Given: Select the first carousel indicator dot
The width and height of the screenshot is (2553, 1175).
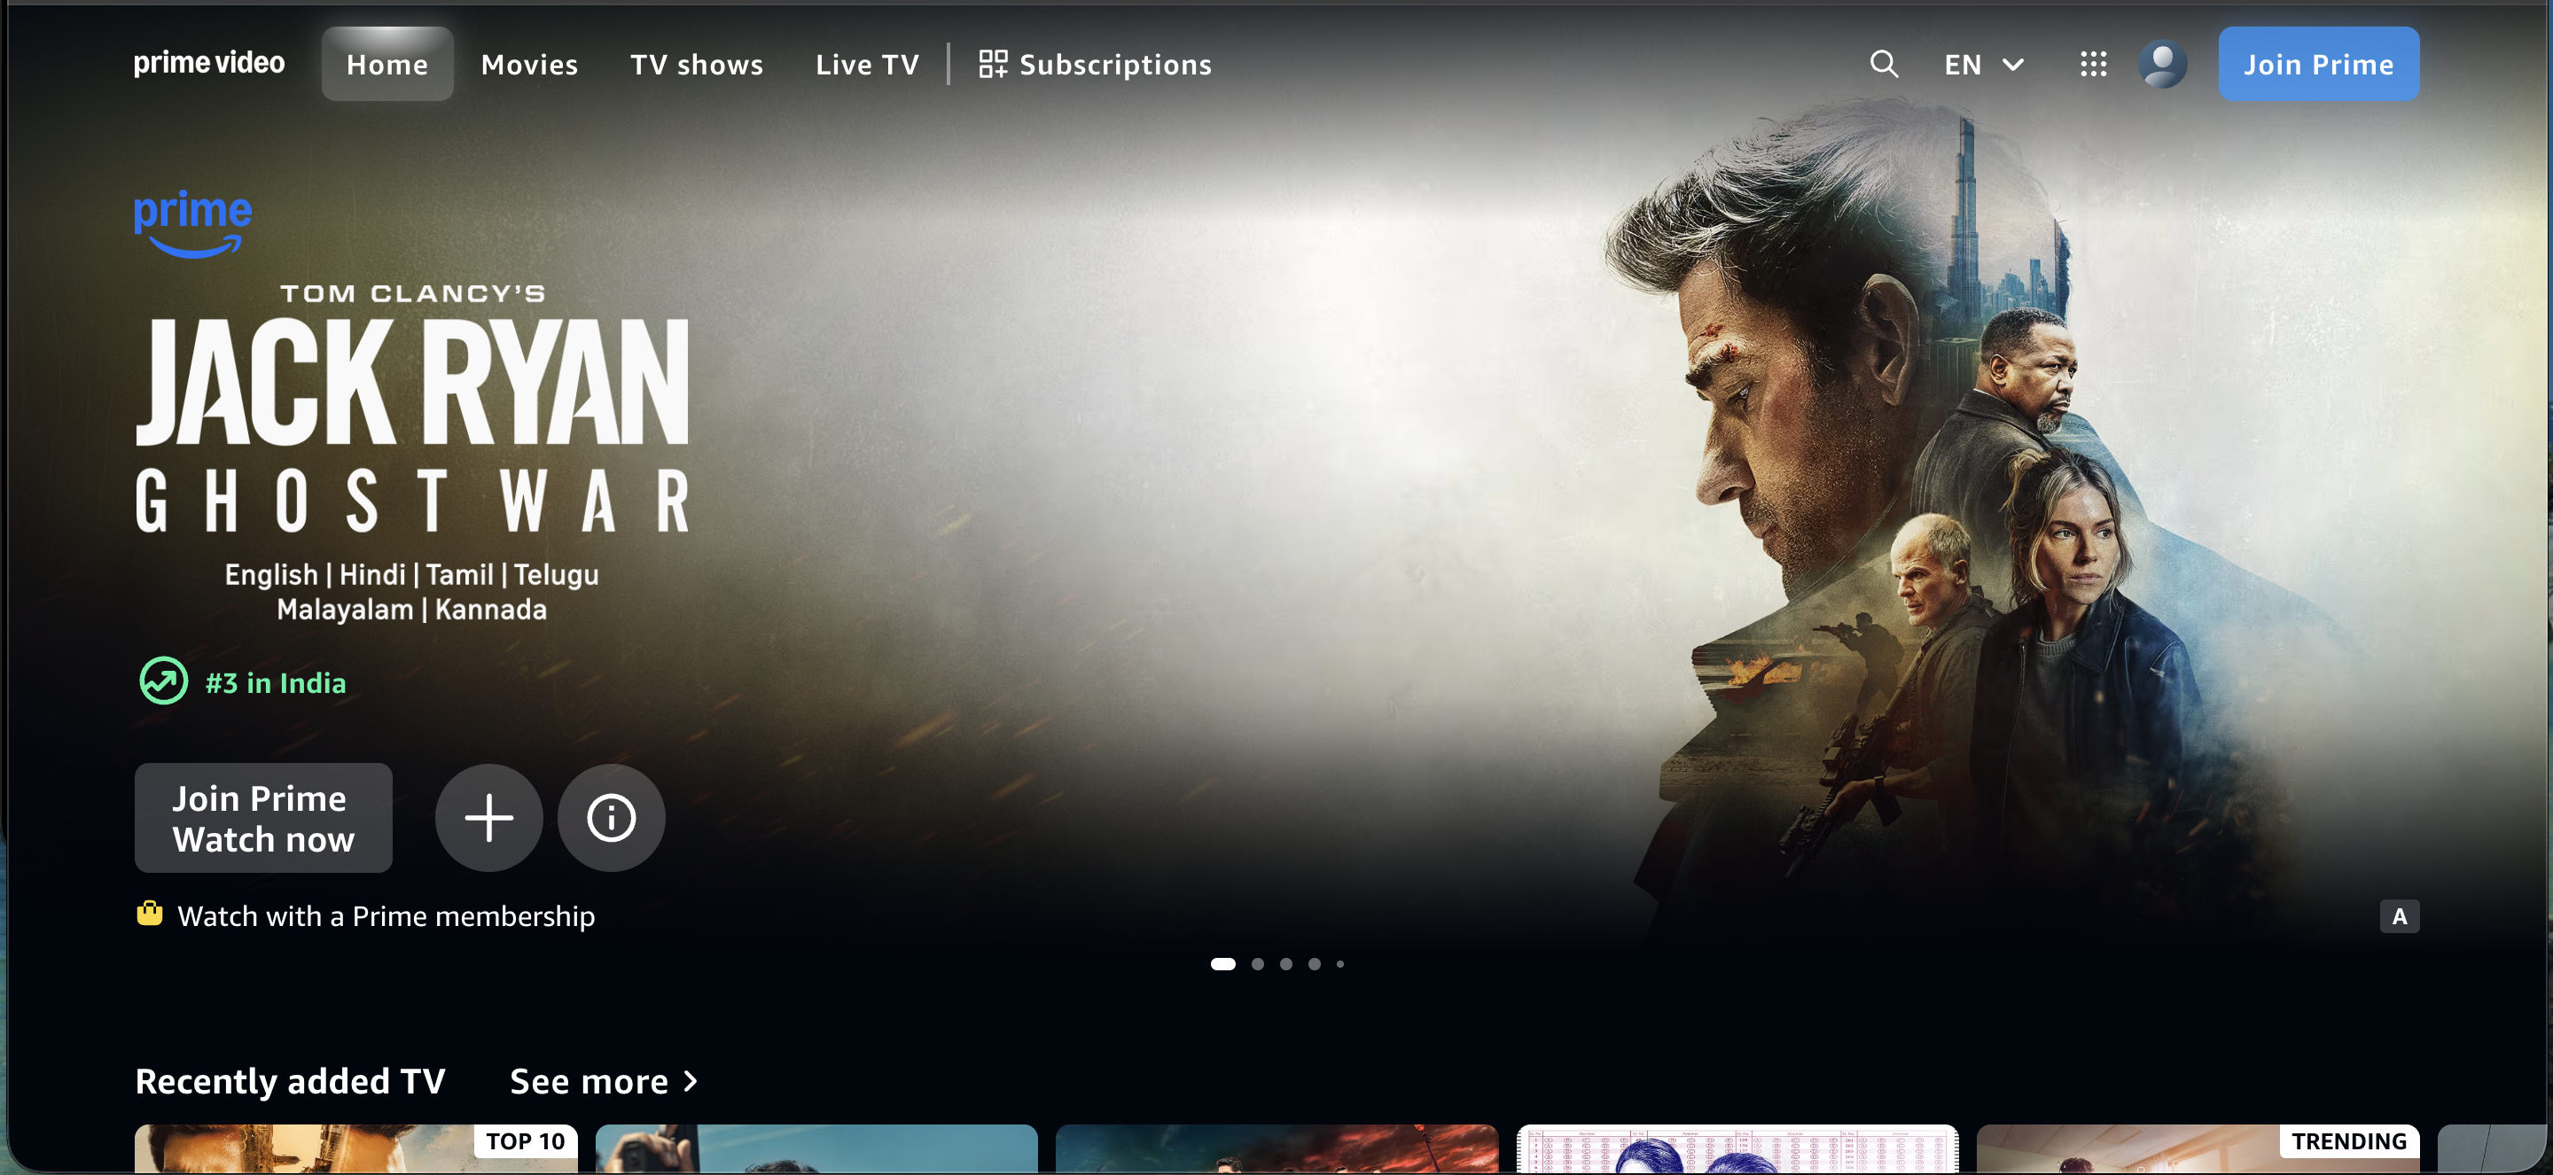Looking at the screenshot, I should tap(1223, 964).
